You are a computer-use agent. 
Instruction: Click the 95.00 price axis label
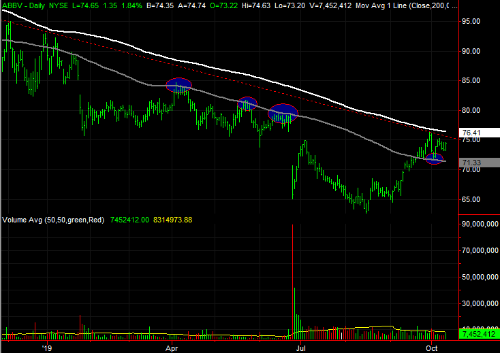(x=471, y=21)
